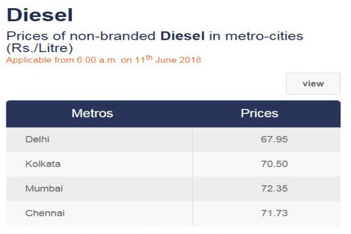
Task: Click the Chennai row name
Action: coord(45,213)
